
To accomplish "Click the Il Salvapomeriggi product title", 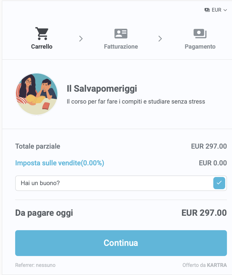I will pyautogui.click(x=102, y=89).
